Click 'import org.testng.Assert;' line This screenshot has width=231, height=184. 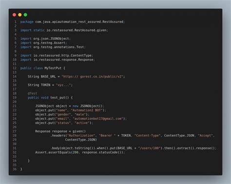[x=43, y=43]
